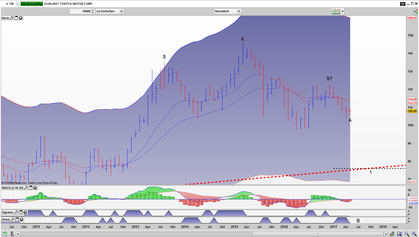Click the green price change badge
Viewport: 419px width, 237px height.
point(32,4)
